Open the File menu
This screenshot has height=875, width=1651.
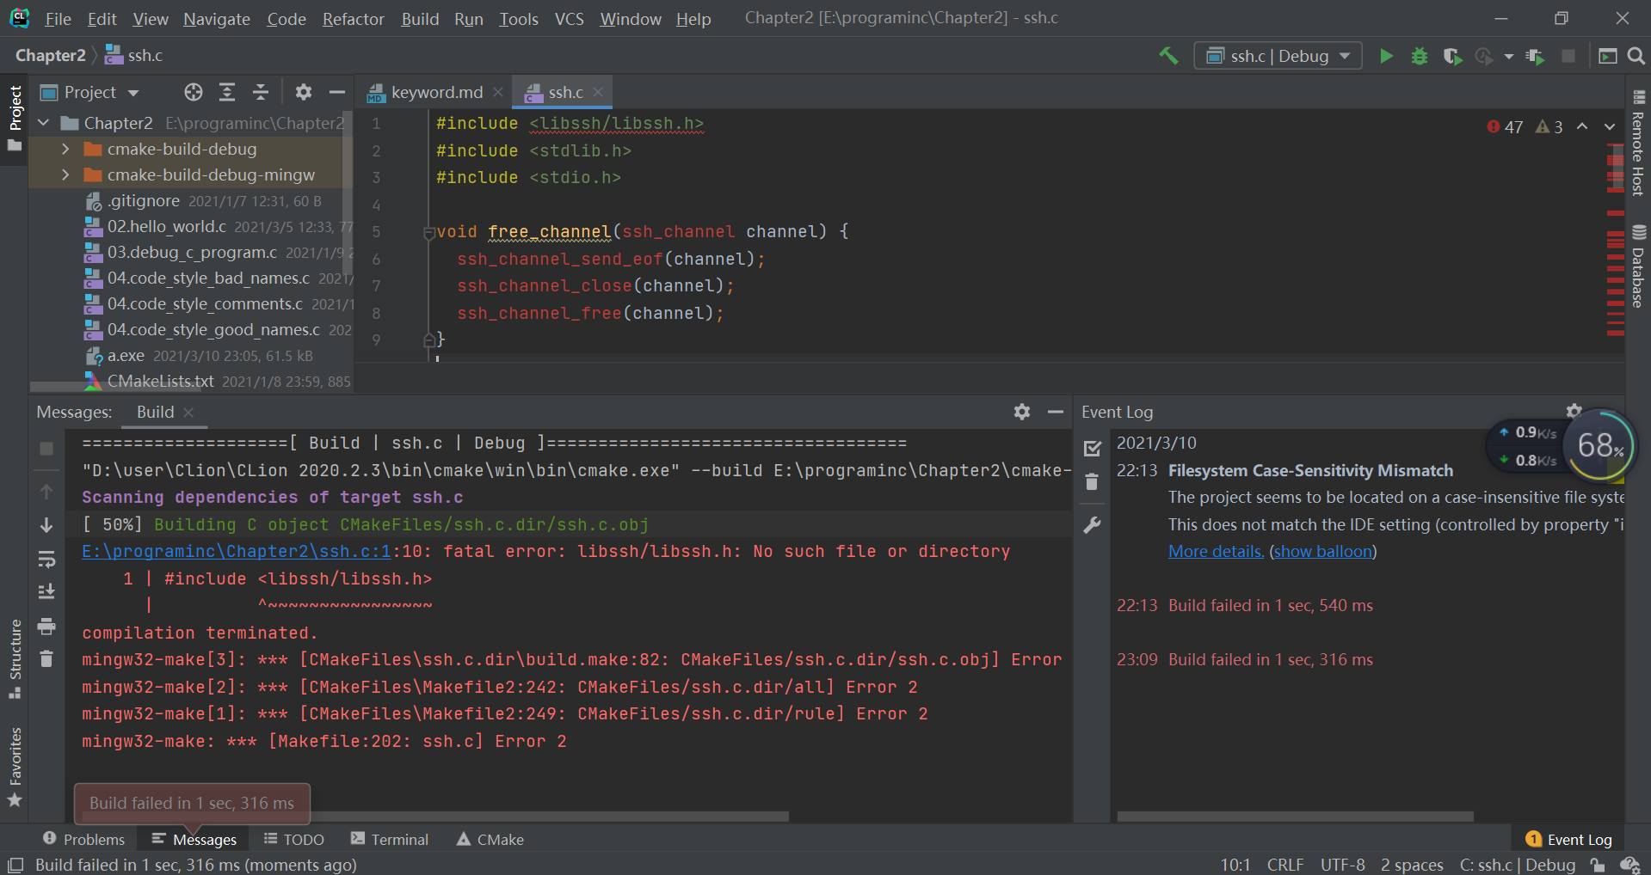click(x=58, y=19)
